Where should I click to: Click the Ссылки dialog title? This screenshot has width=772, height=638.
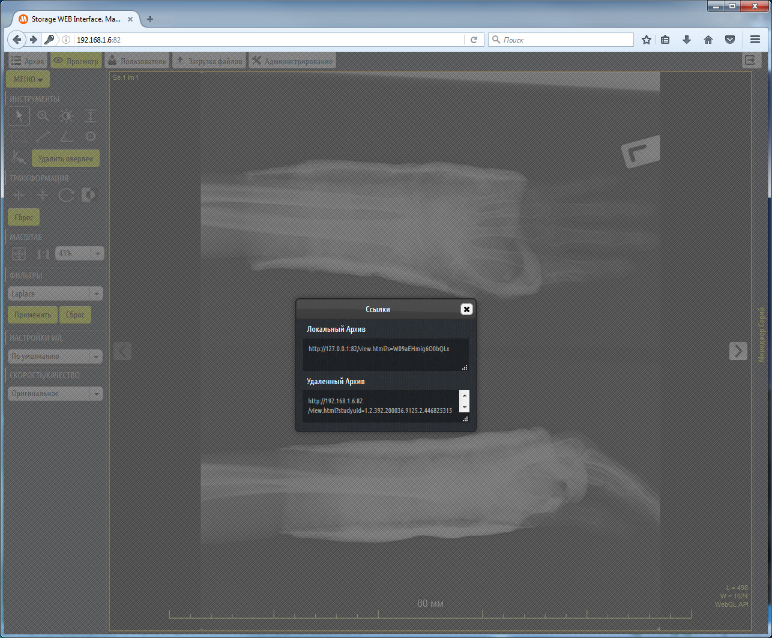coord(378,309)
